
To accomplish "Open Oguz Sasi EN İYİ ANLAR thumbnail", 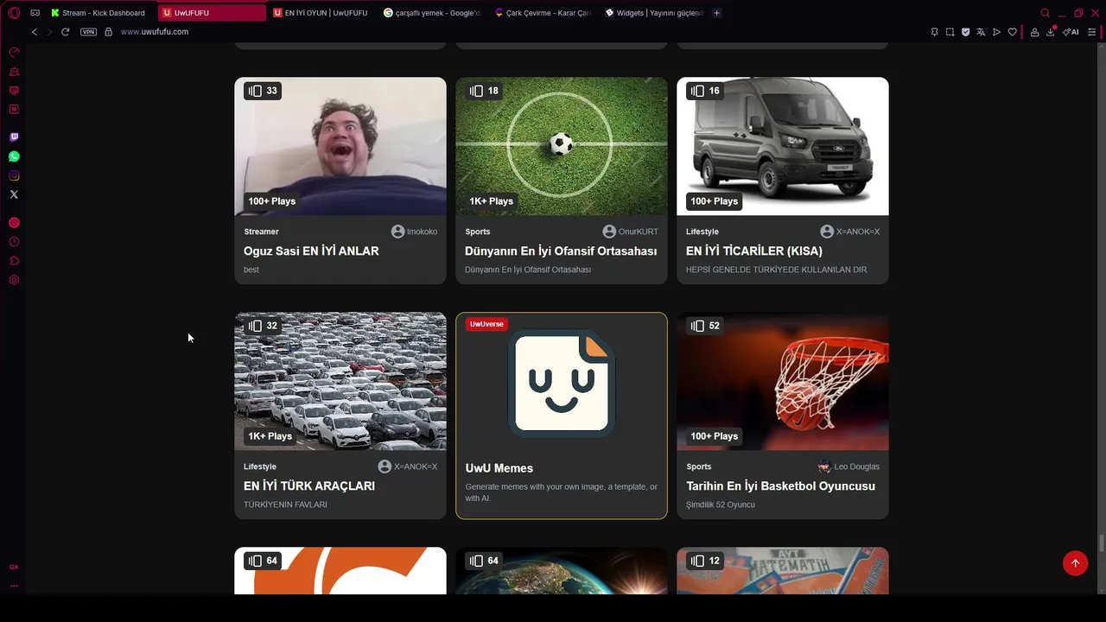I will pyautogui.click(x=340, y=146).
